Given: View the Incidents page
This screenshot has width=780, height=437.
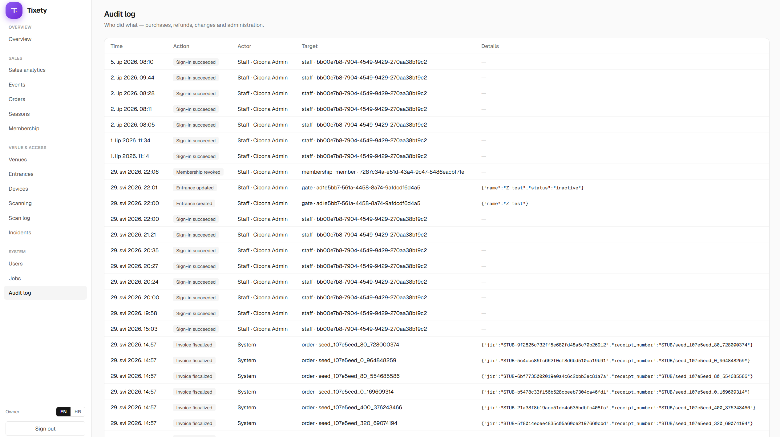Looking at the screenshot, I should click(20, 233).
